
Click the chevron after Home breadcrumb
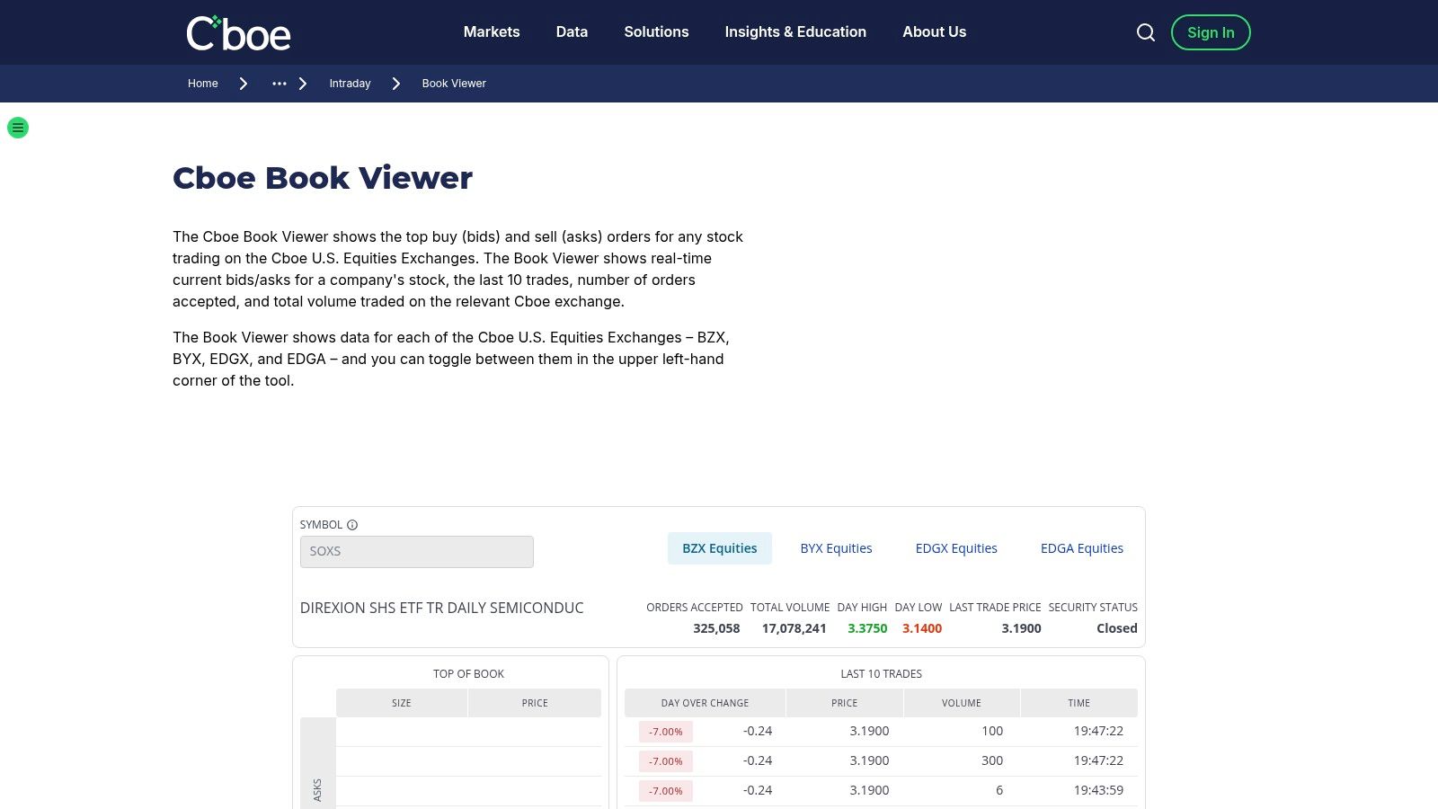point(243,83)
